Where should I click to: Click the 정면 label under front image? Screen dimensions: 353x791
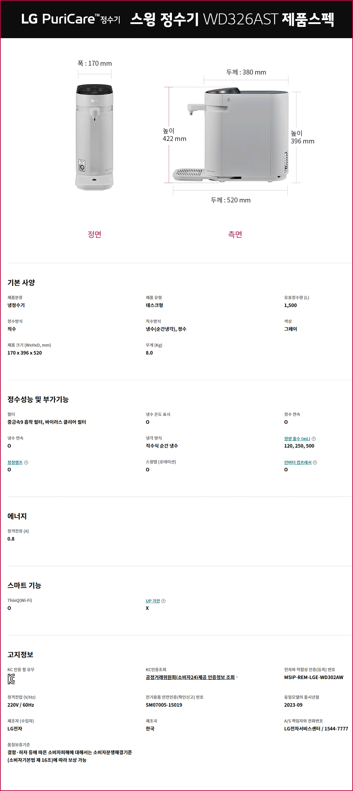click(95, 234)
